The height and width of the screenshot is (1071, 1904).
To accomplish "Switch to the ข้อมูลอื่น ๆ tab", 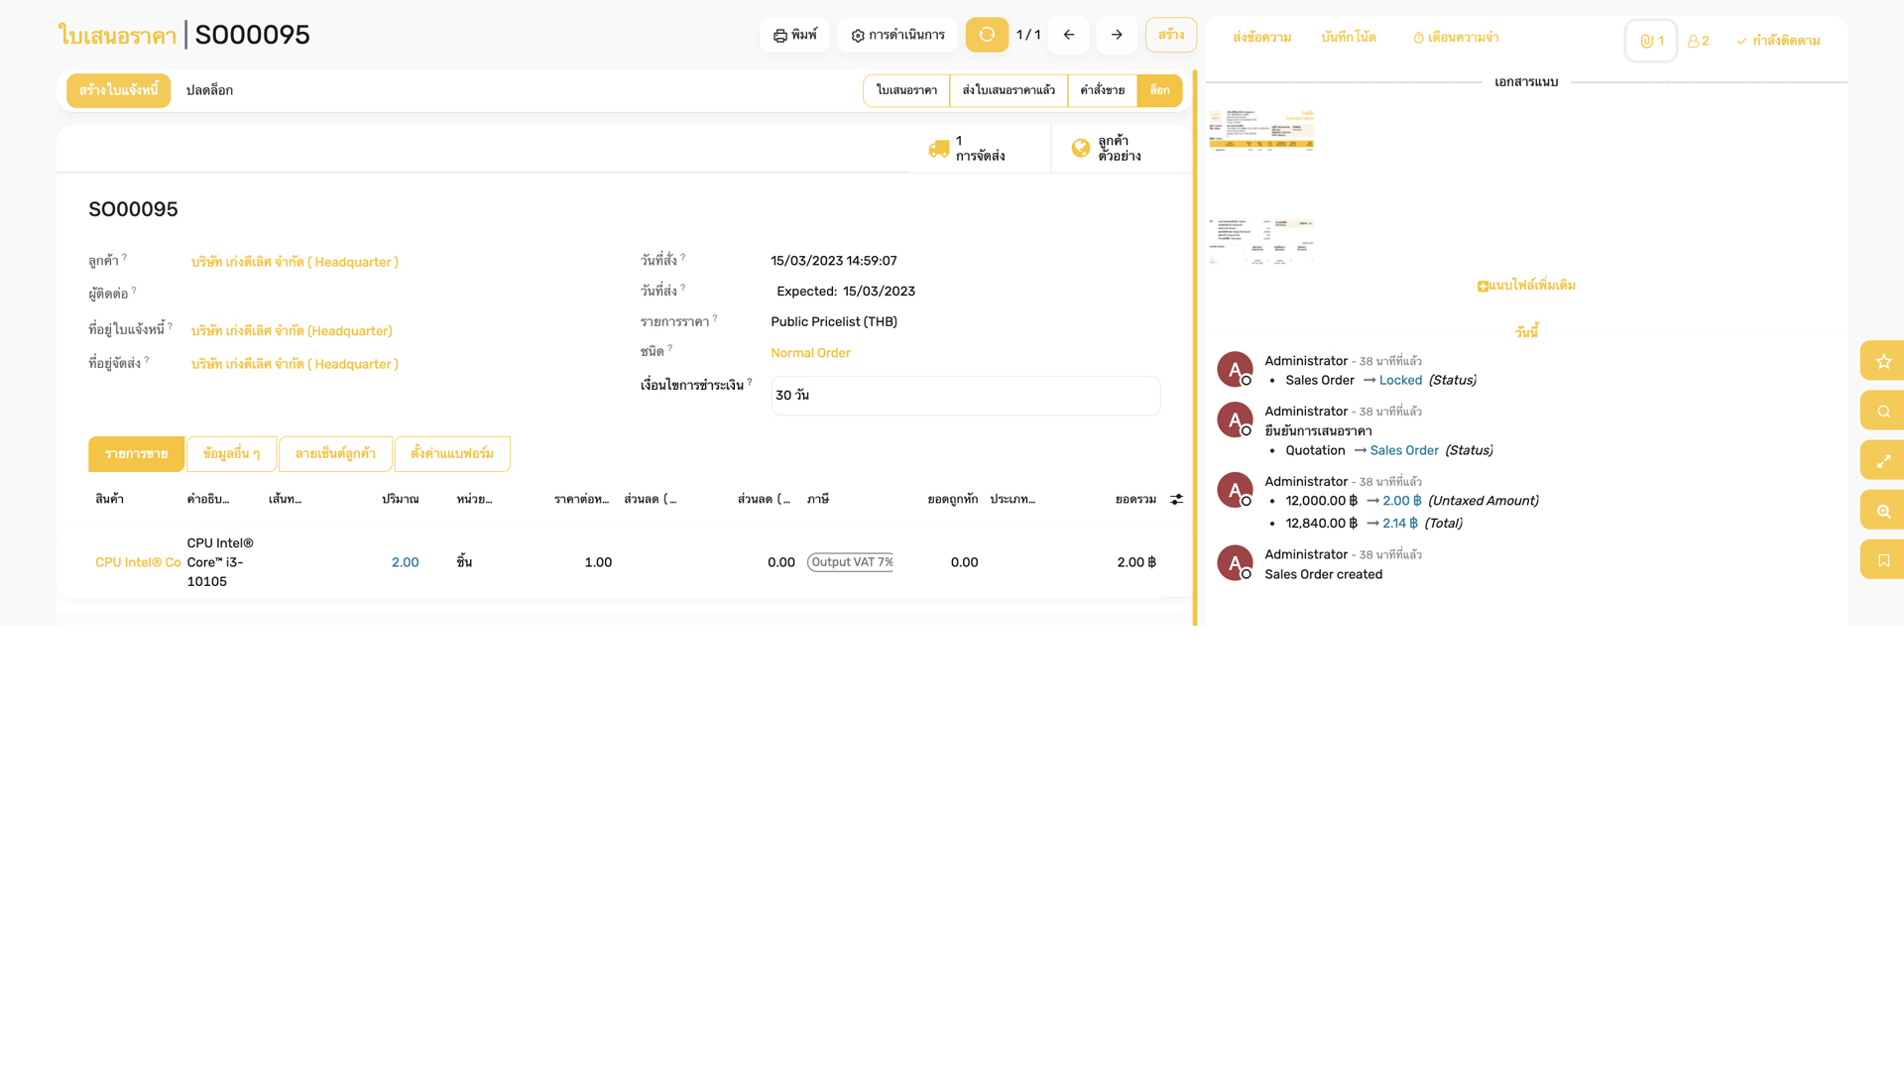I will (231, 453).
